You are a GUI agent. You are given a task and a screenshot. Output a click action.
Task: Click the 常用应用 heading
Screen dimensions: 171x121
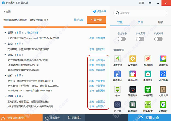pyautogui.click(x=119, y=50)
